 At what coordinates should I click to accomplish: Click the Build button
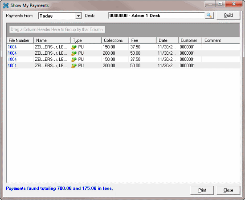(x=228, y=16)
